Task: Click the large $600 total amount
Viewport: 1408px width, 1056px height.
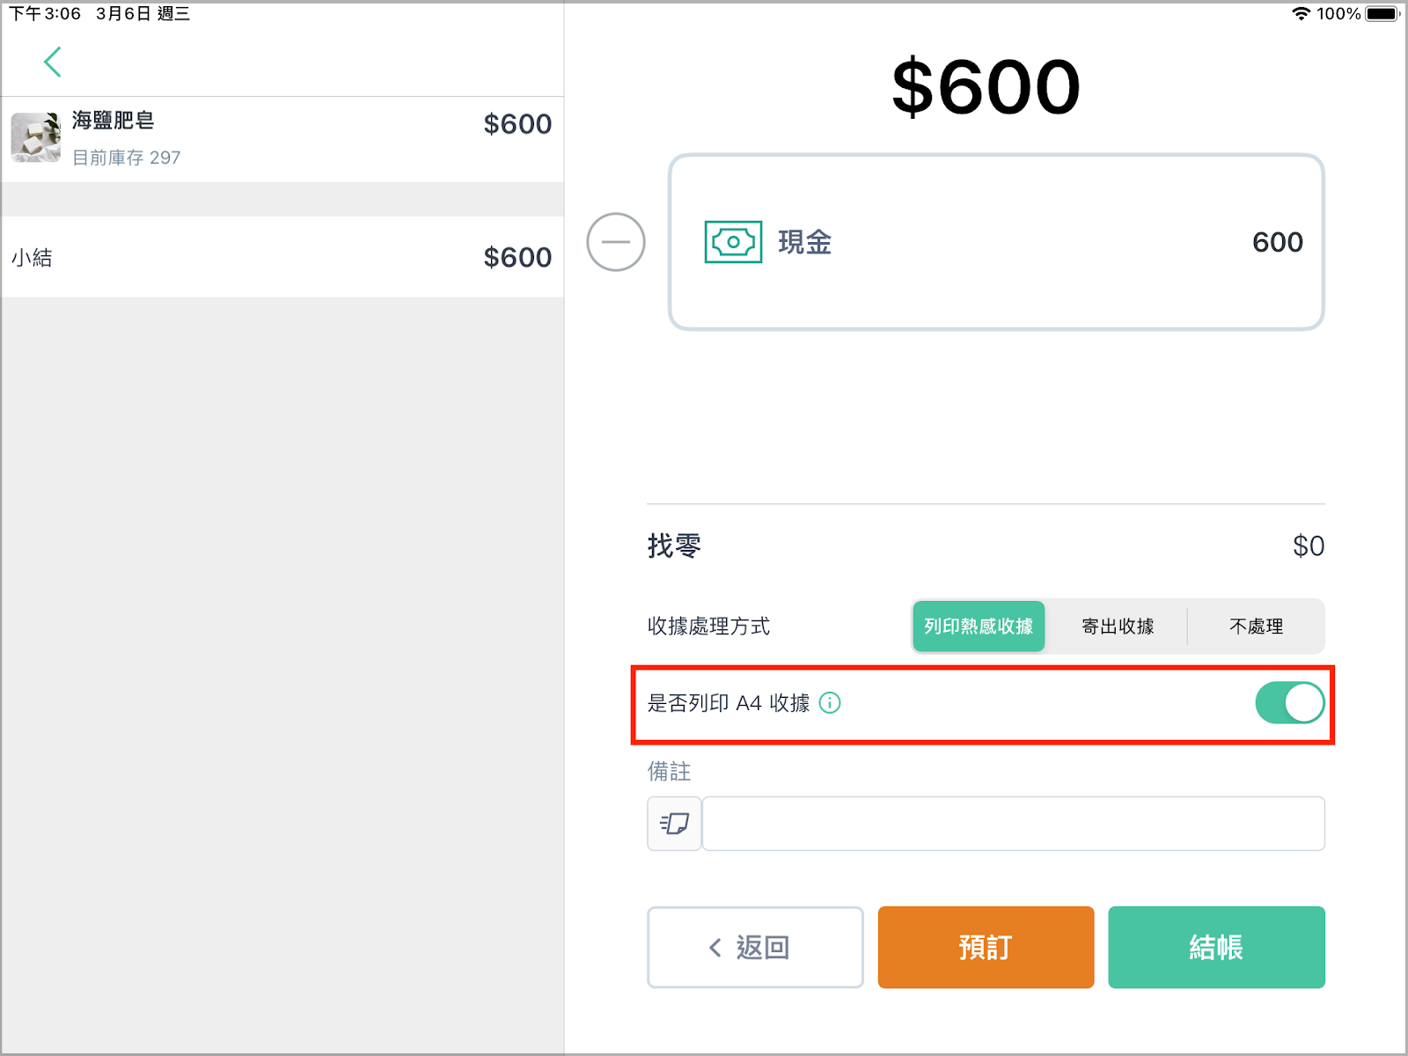Action: tap(986, 86)
